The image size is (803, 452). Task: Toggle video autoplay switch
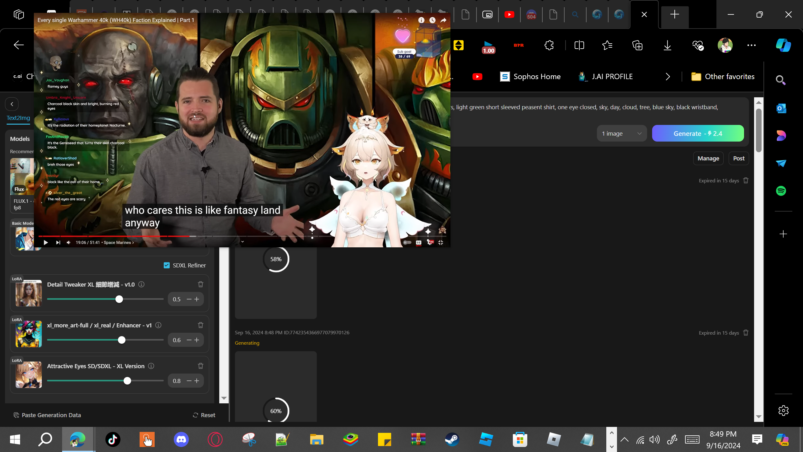407,242
